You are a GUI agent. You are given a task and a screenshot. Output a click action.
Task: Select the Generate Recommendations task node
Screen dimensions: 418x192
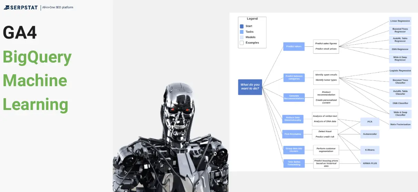pos(294,97)
